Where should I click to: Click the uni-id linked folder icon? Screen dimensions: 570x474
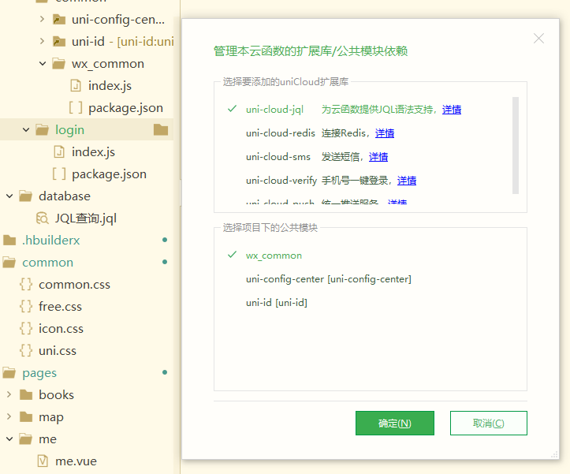point(59,42)
